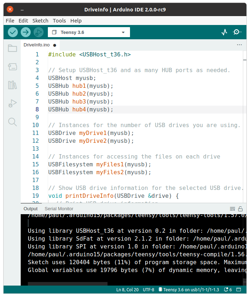The width and height of the screenshot is (250, 297).
Task: Click the #include <USBHost_t36.h> line
Action: click(89, 55)
